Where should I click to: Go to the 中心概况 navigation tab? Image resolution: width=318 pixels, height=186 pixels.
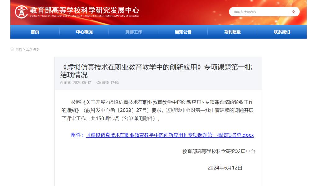click(x=84, y=32)
